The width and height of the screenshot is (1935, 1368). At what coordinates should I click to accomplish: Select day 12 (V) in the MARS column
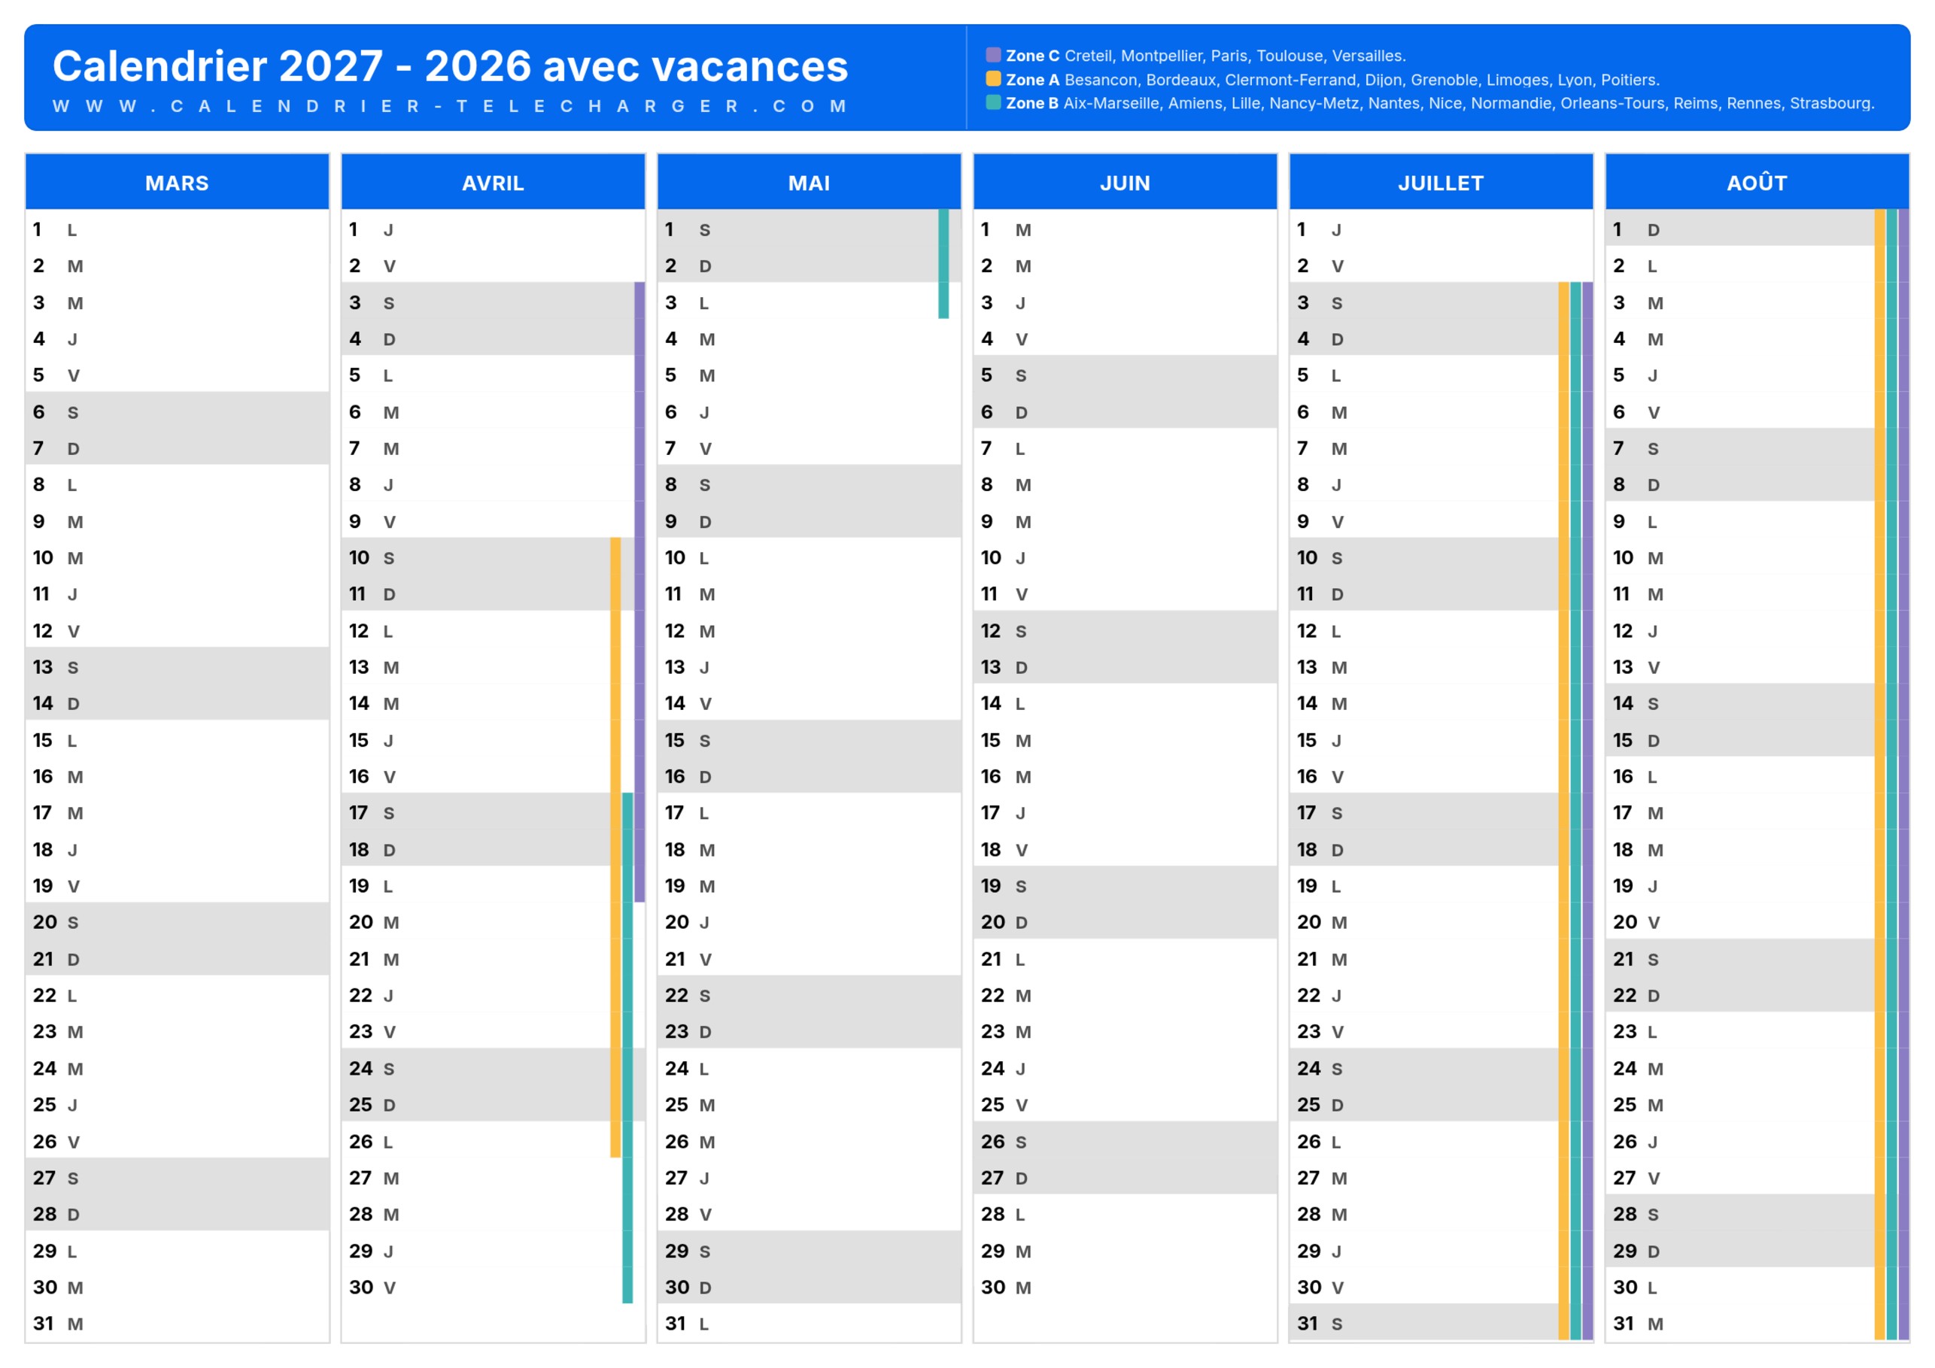[177, 630]
